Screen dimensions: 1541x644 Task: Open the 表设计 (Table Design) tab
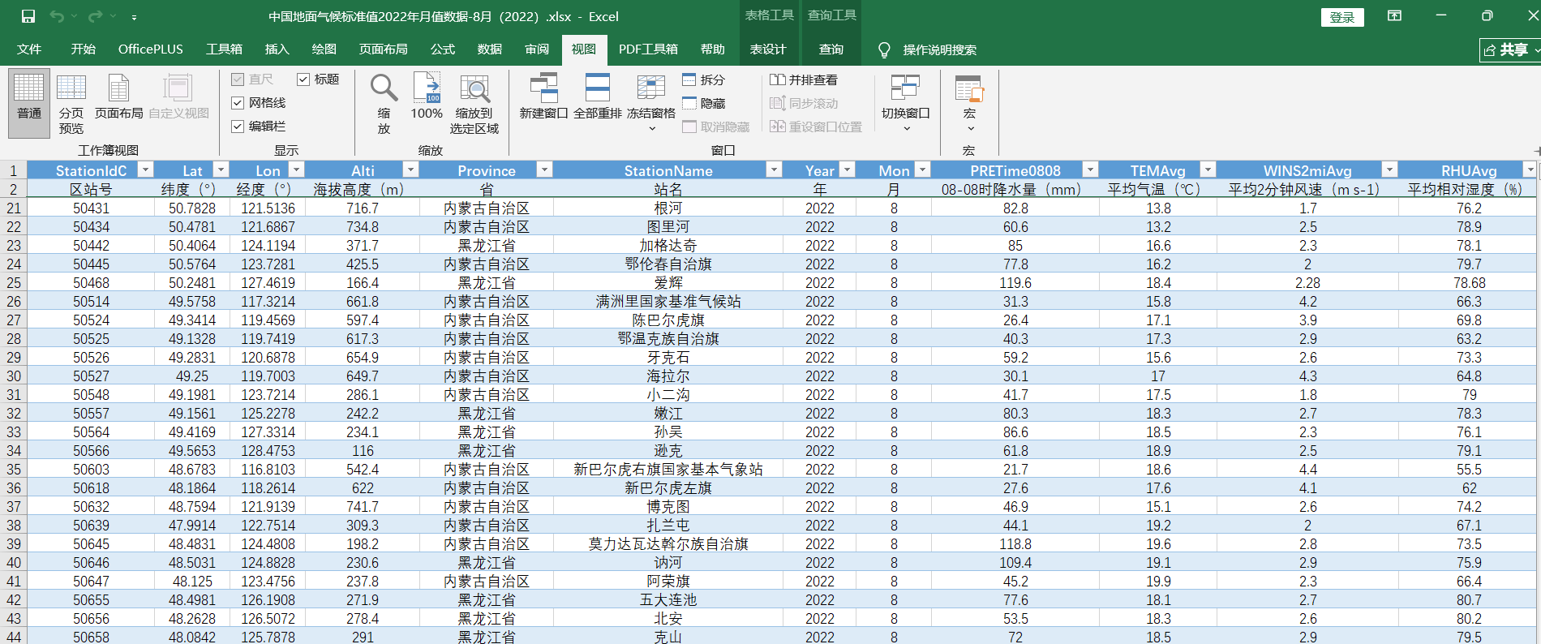[x=767, y=49]
